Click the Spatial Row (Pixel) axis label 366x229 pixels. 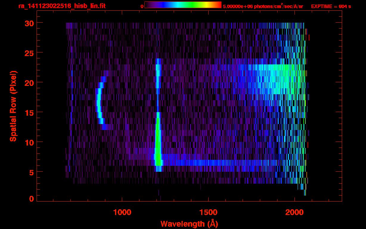[13, 106]
